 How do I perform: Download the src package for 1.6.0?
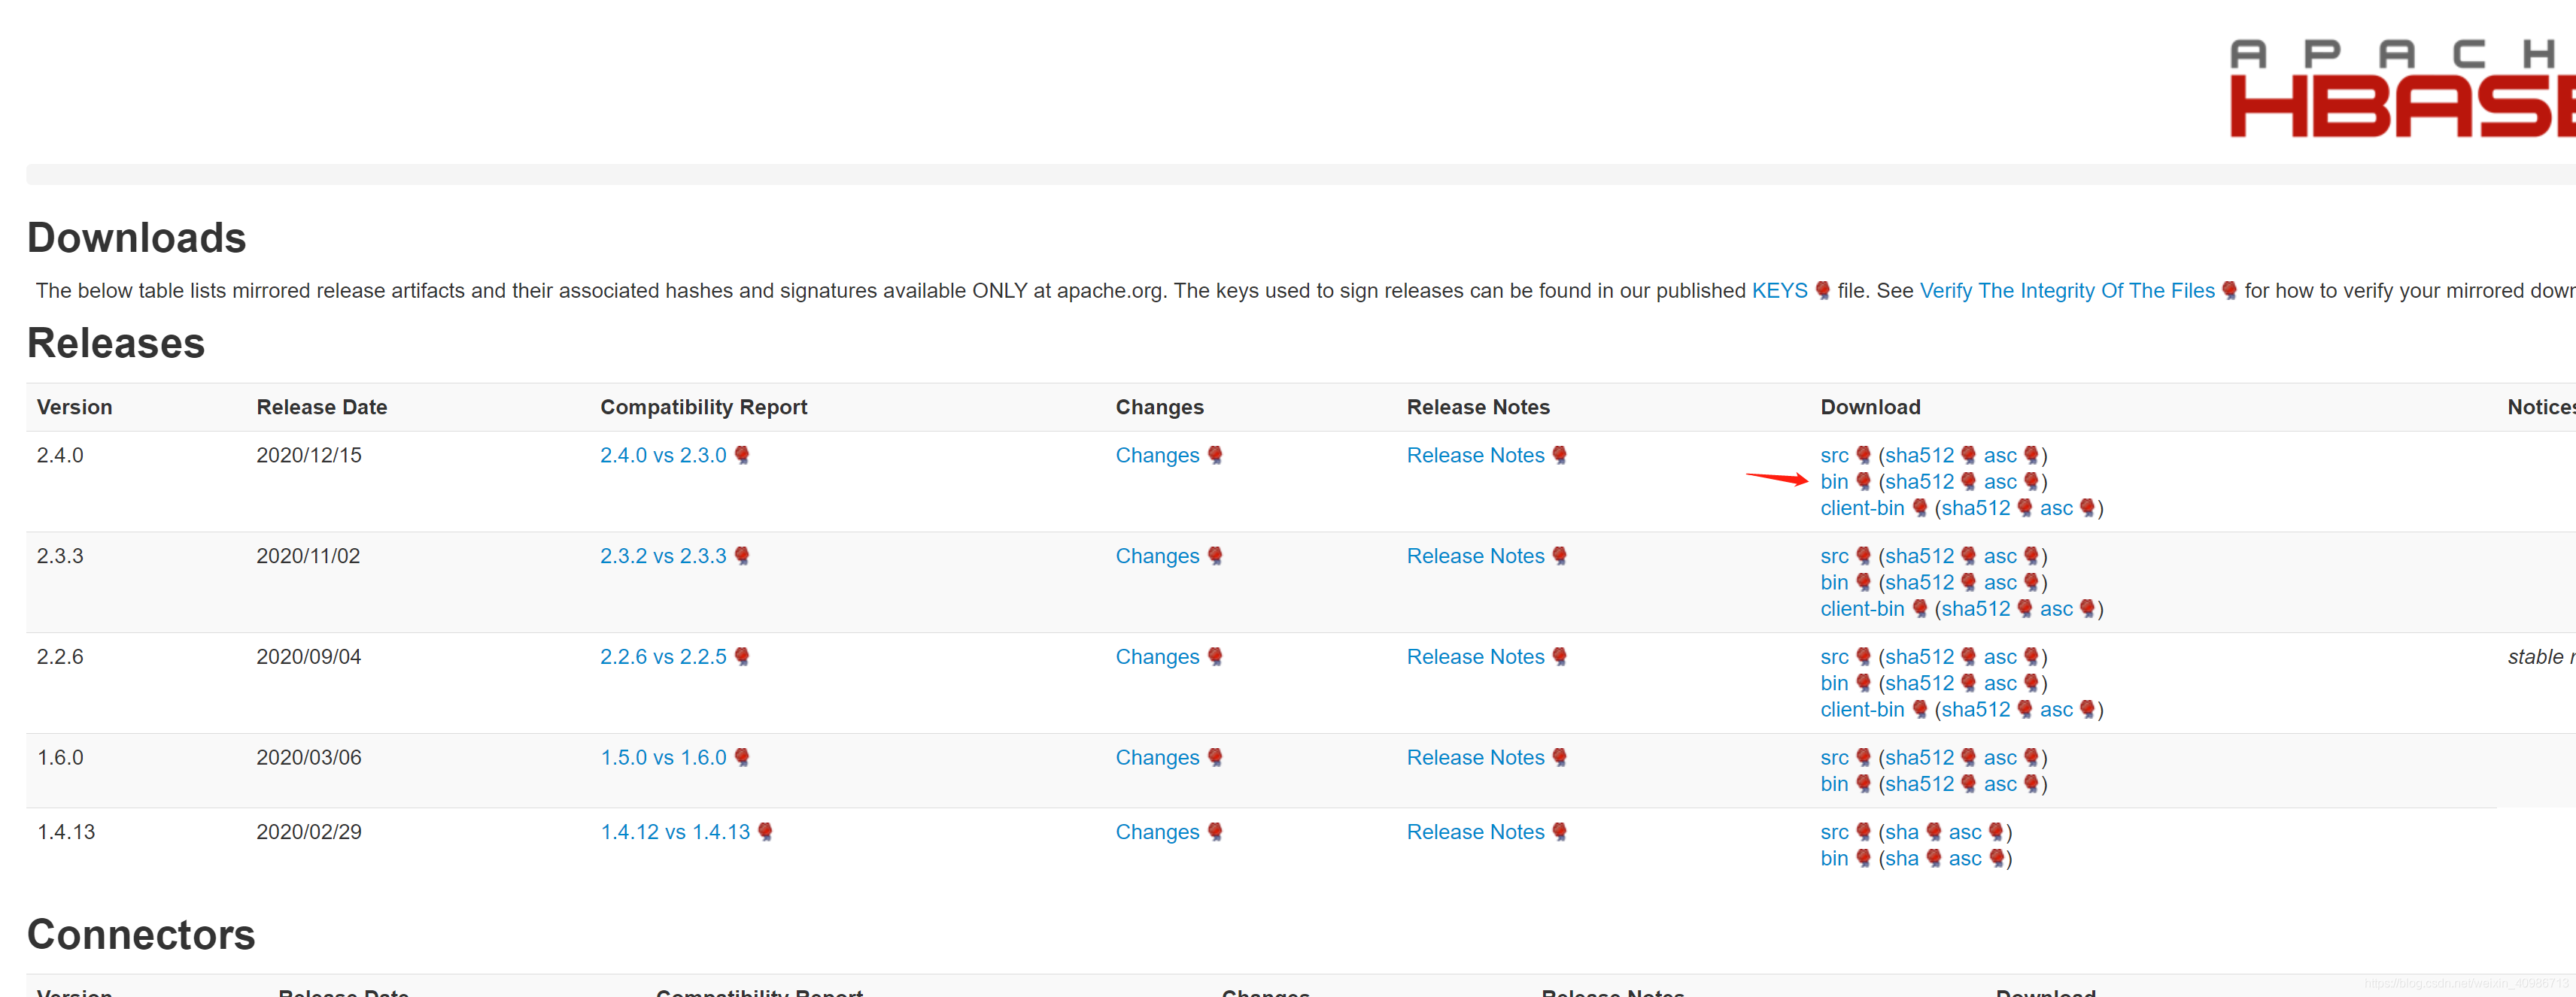point(1834,758)
